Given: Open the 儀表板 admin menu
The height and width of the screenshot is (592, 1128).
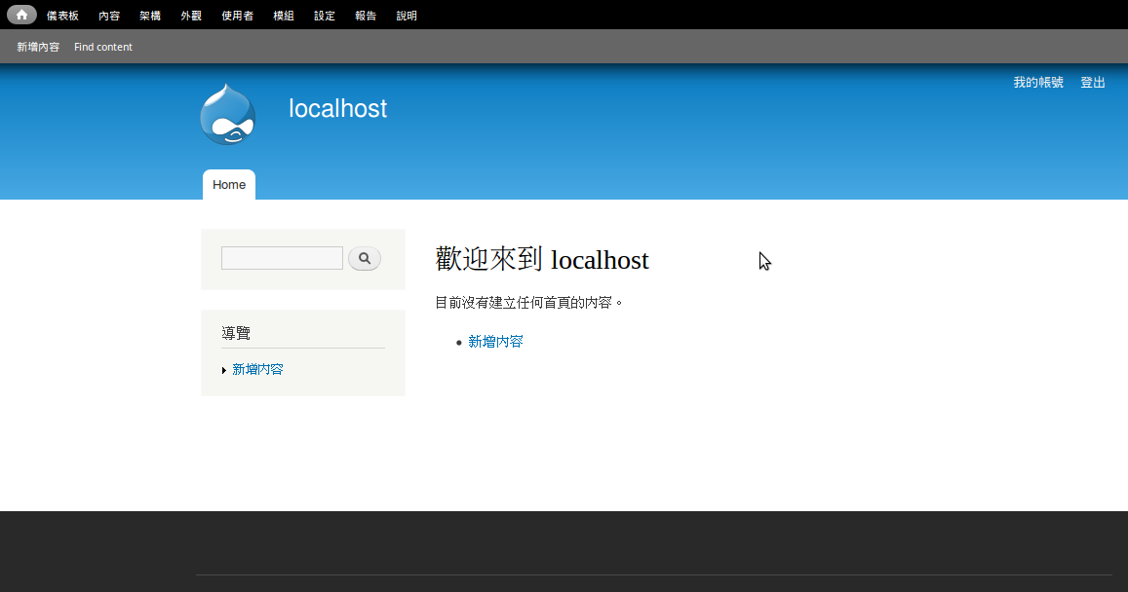Looking at the screenshot, I should click(x=62, y=15).
